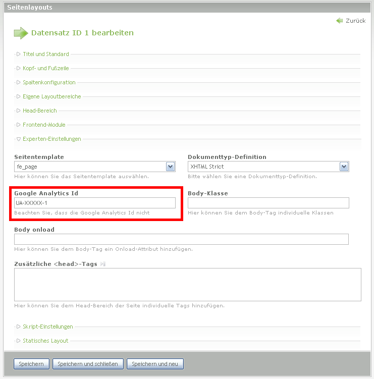Screen dimensions: 374x379
Task: Focus the Body-Klasse text field
Action: click(268, 203)
